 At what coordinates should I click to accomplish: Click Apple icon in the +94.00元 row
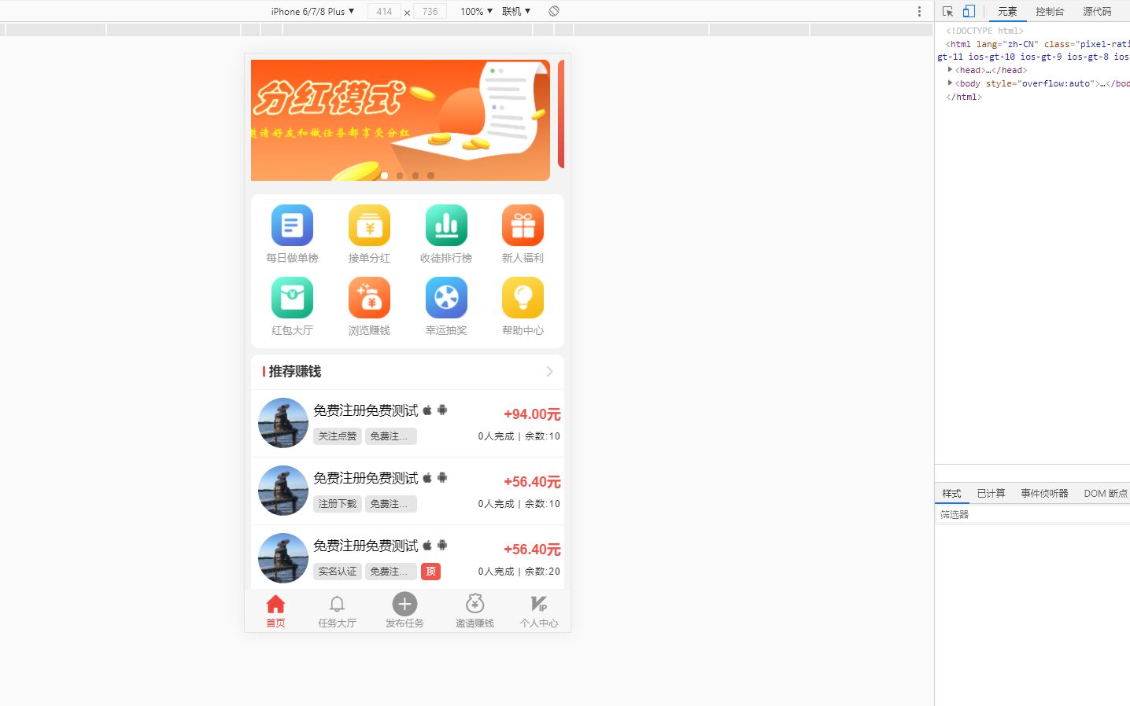(427, 410)
